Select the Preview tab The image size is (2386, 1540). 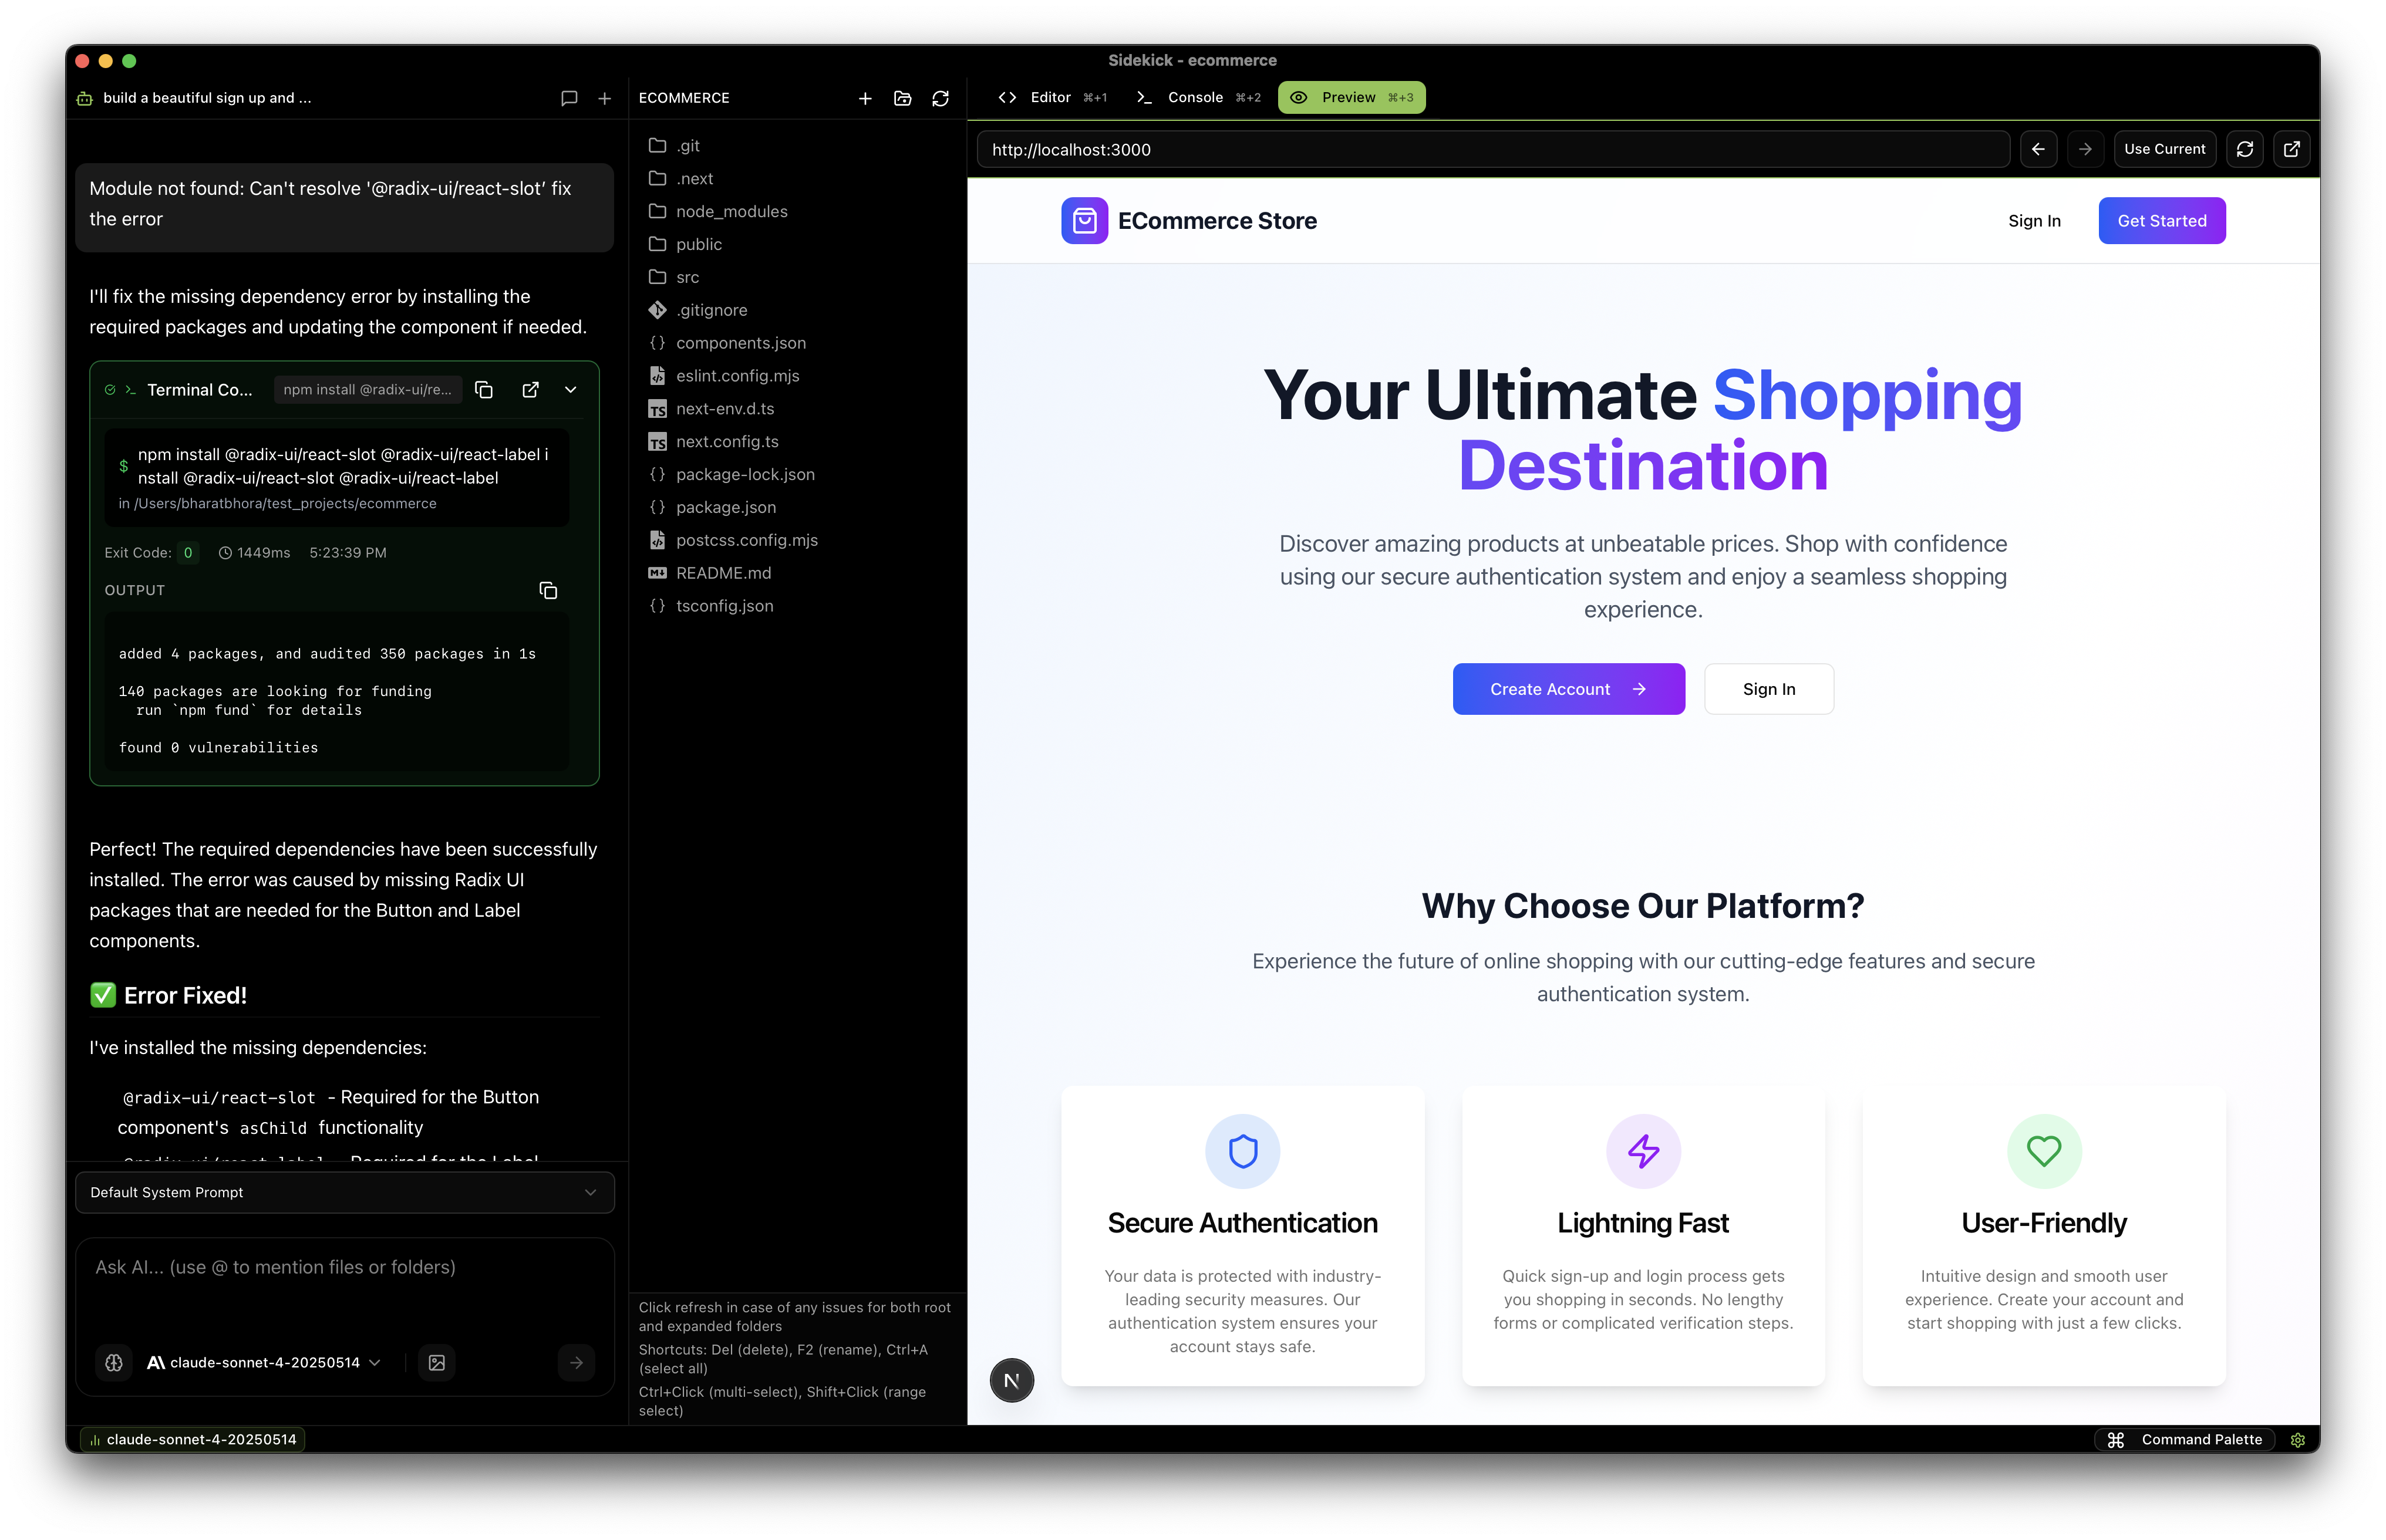pyautogui.click(x=1352, y=97)
